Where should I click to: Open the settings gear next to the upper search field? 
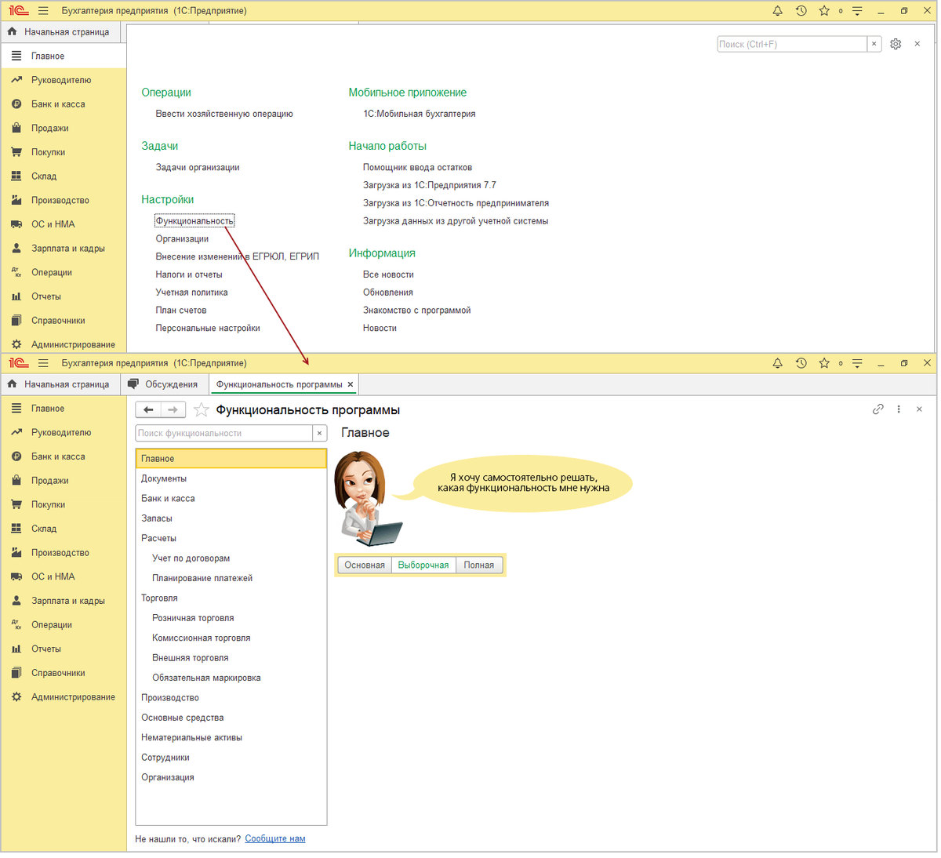coord(896,44)
